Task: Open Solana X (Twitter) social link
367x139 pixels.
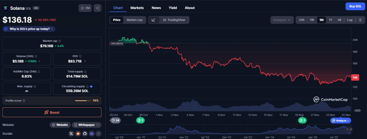Action: (71, 134)
